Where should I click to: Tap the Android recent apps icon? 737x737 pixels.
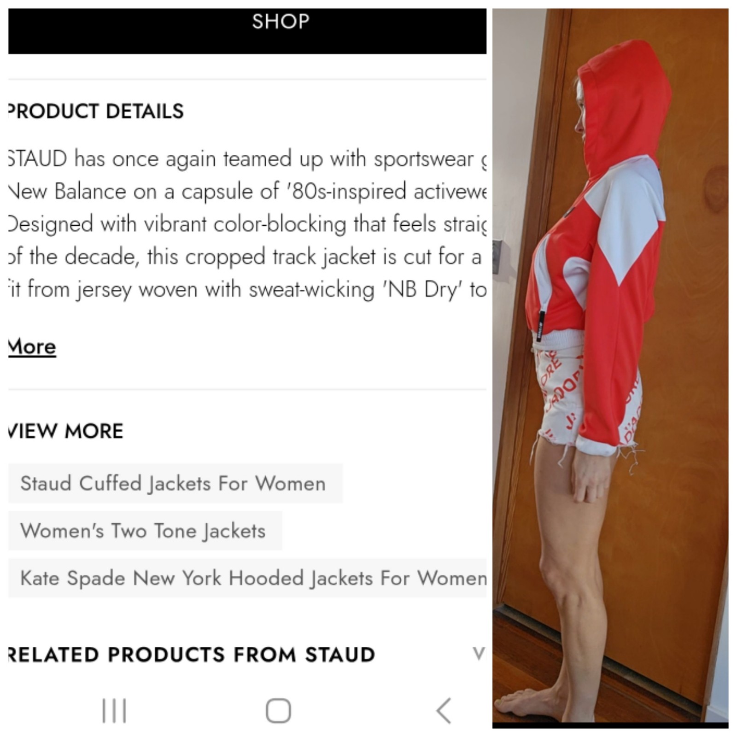pyautogui.click(x=114, y=711)
